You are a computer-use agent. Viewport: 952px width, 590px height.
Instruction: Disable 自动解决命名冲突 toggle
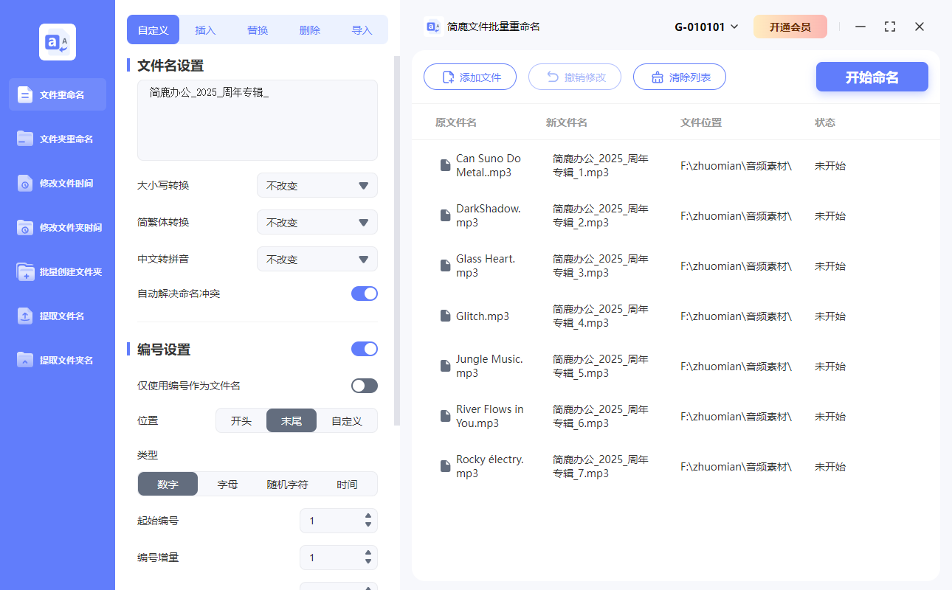(364, 293)
